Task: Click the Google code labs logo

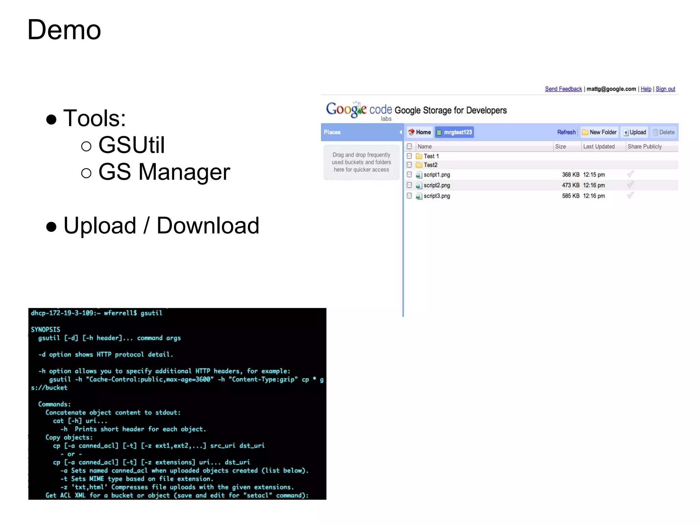Action: (x=359, y=111)
